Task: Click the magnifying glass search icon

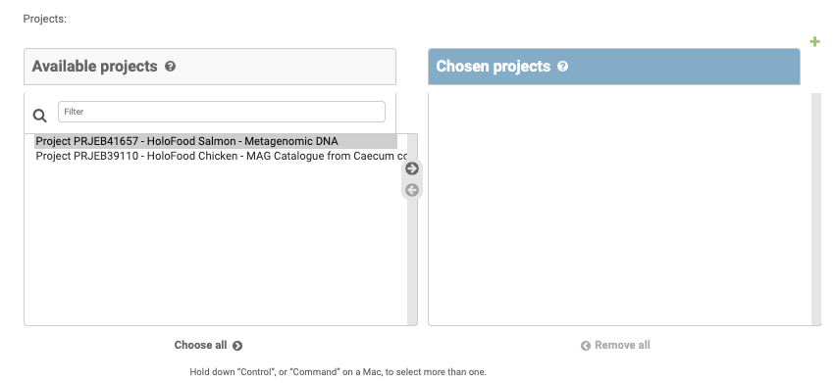Action: click(x=40, y=116)
